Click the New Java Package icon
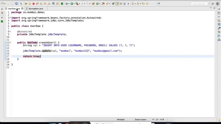Image resolution: width=221 pixels, height=124 pixels. (x=93, y=4)
